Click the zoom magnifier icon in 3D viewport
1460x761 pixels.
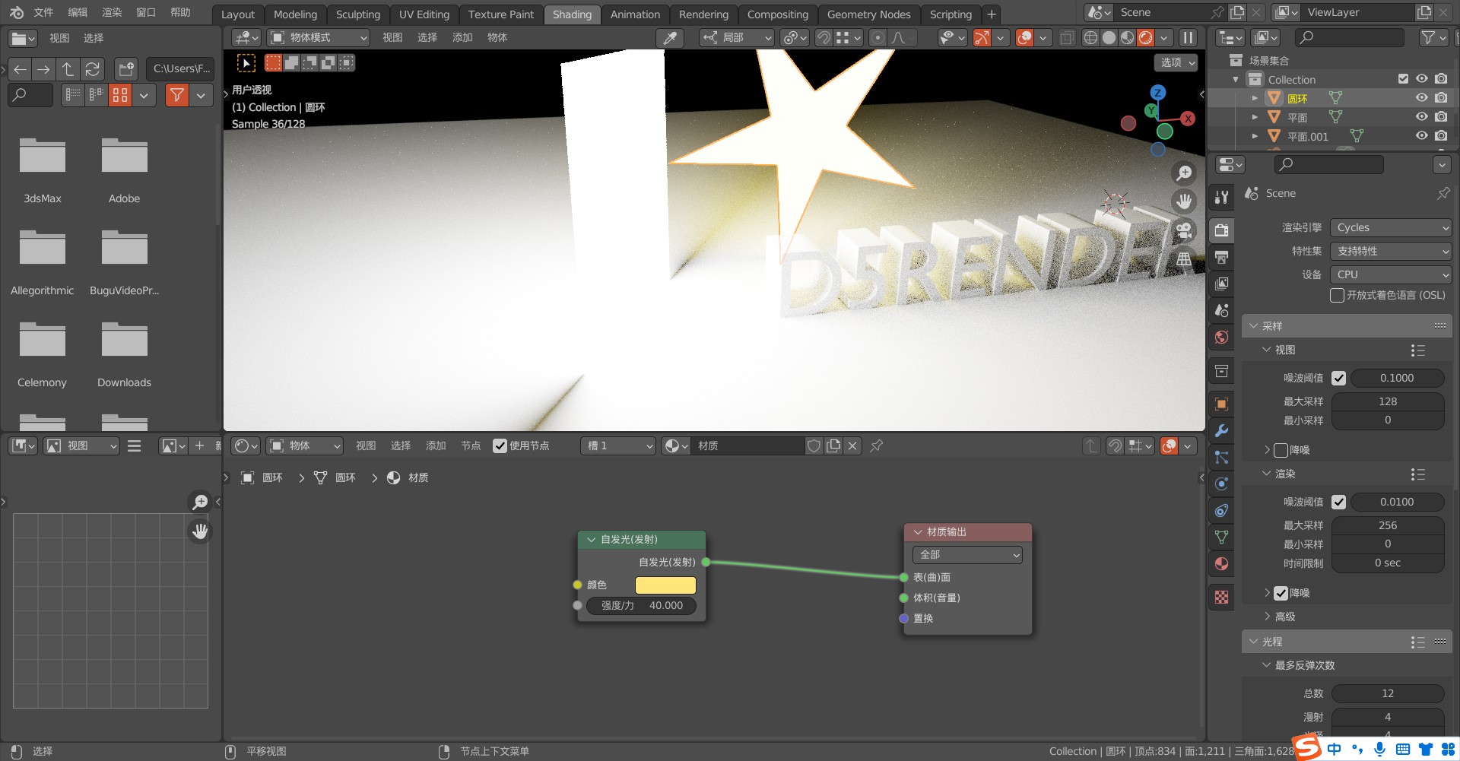click(x=1183, y=173)
